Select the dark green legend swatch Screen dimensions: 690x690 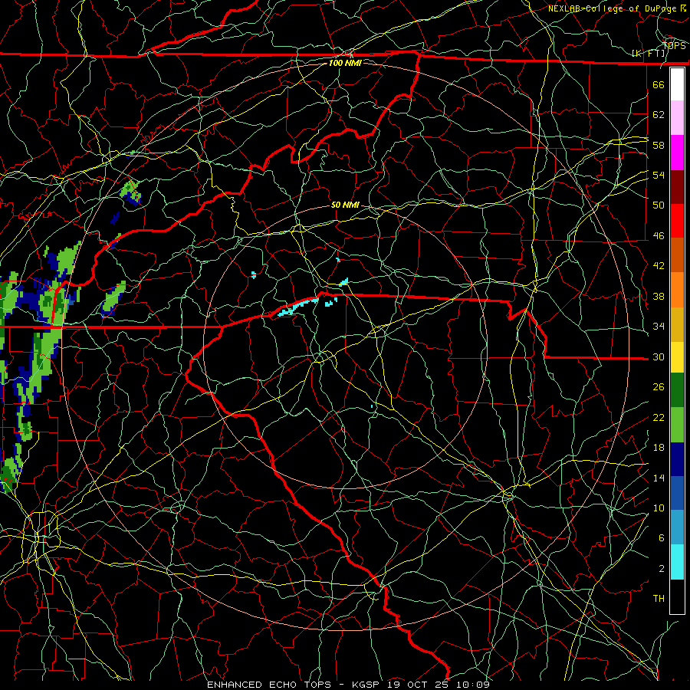pos(677,390)
